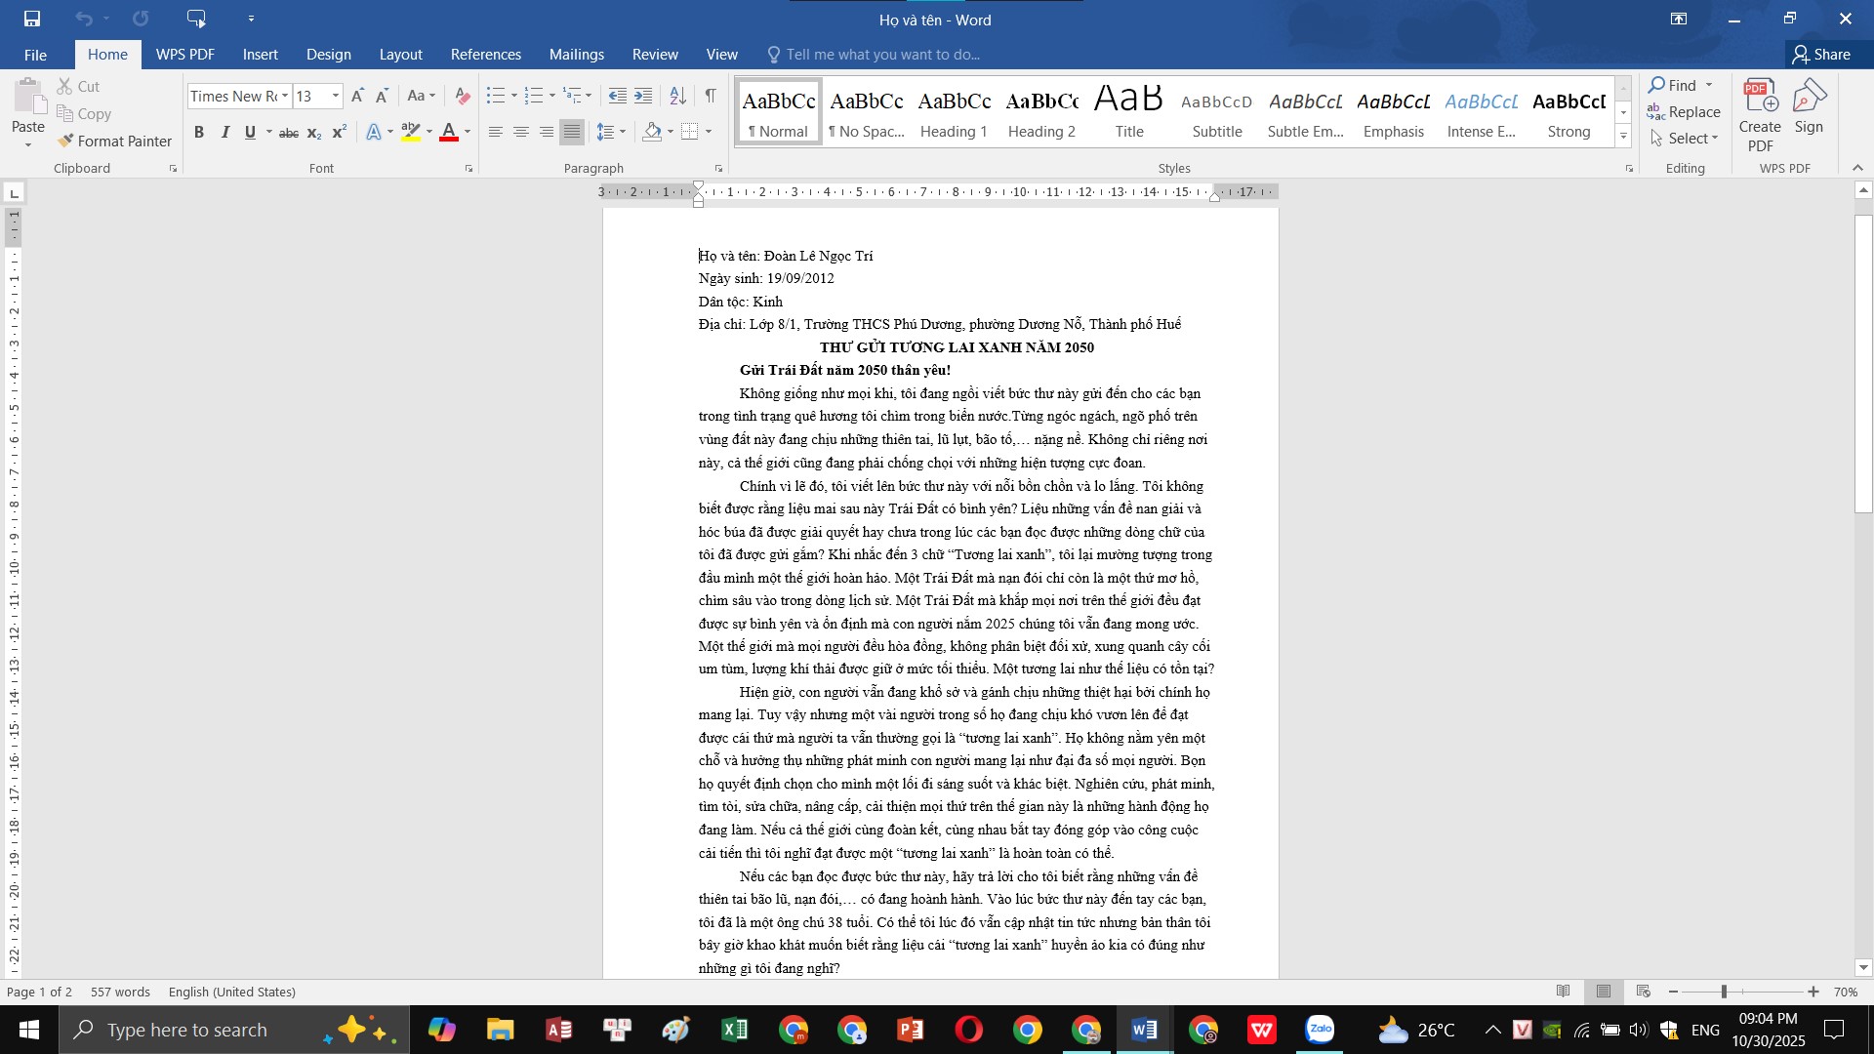Open File Explorer from the taskbar
The image size is (1874, 1054).
[x=500, y=1030]
